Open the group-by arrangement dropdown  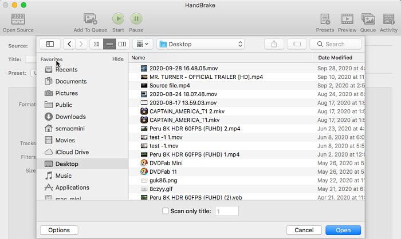tap(143, 44)
